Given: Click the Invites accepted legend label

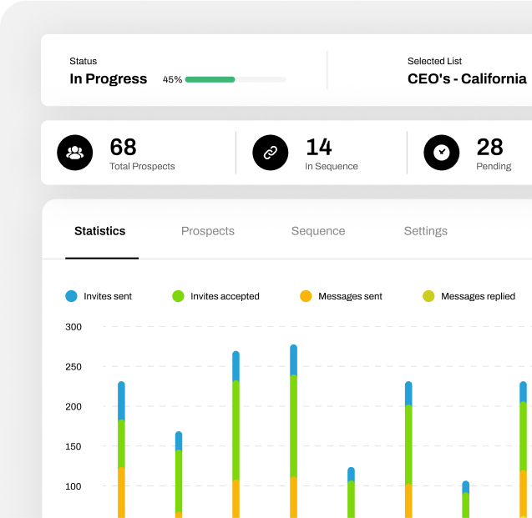Looking at the screenshot, I should tap(225, 296).
